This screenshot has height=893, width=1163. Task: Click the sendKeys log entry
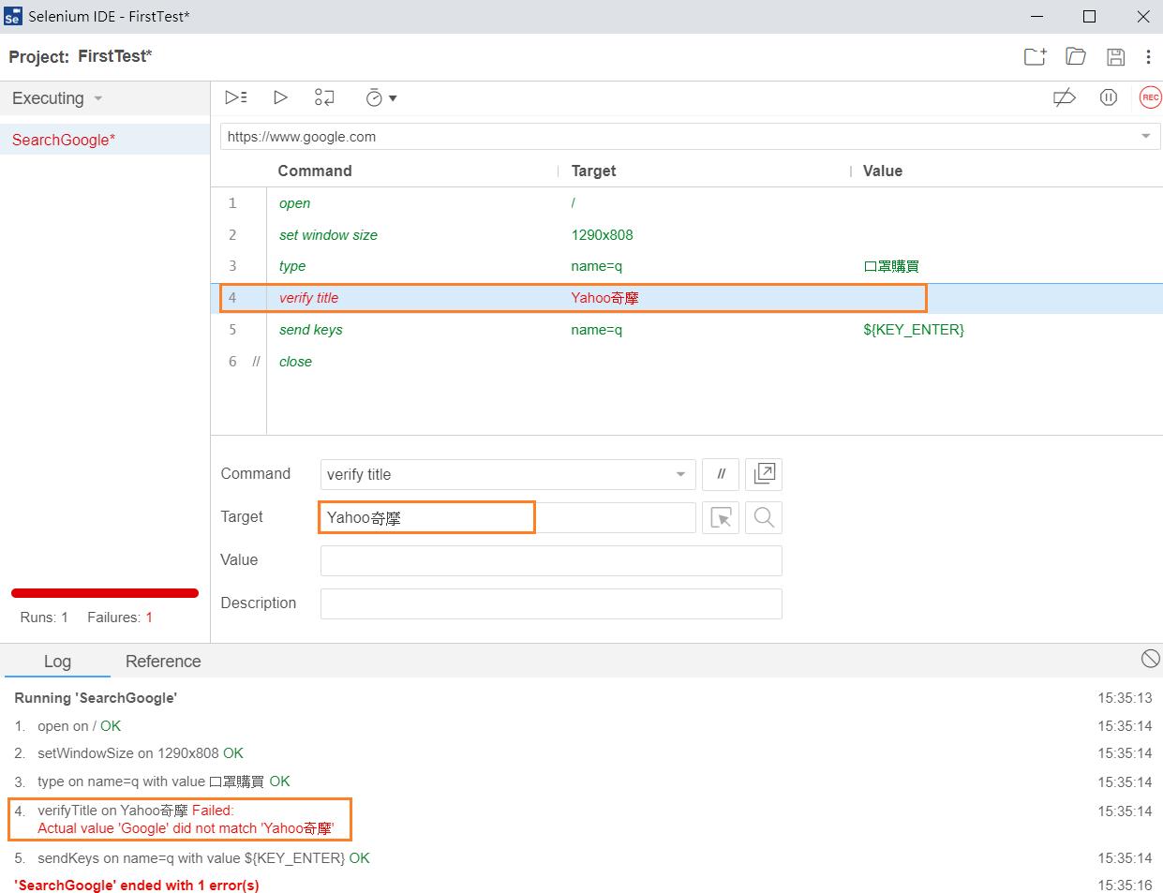pos(192,858)
